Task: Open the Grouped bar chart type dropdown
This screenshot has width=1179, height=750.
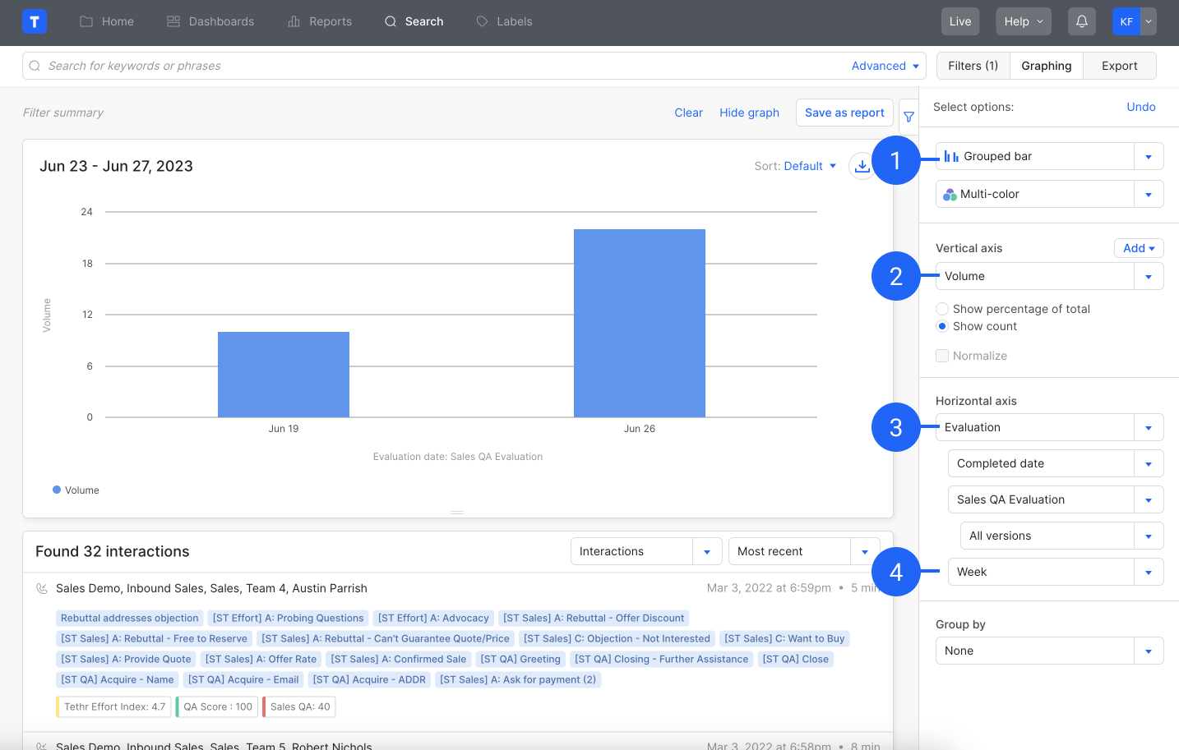Action: [1050, 156]
